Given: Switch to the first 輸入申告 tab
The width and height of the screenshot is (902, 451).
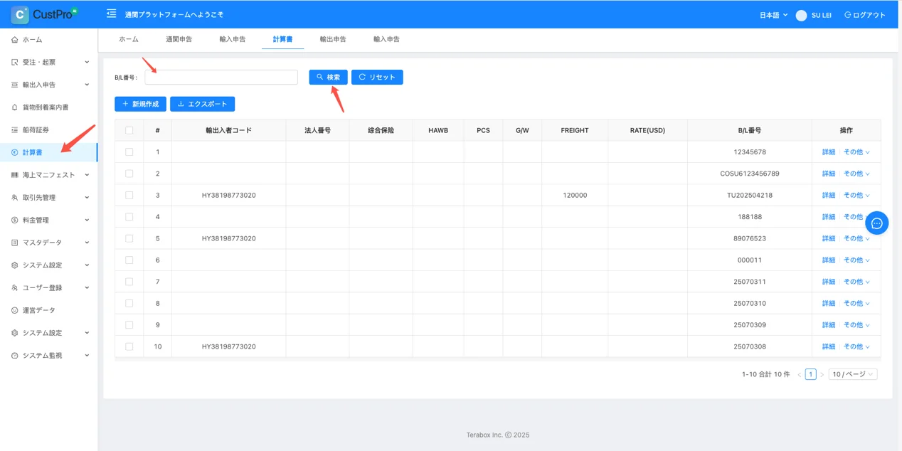Looking at the screenshot, I should click(x=233, y=39).
